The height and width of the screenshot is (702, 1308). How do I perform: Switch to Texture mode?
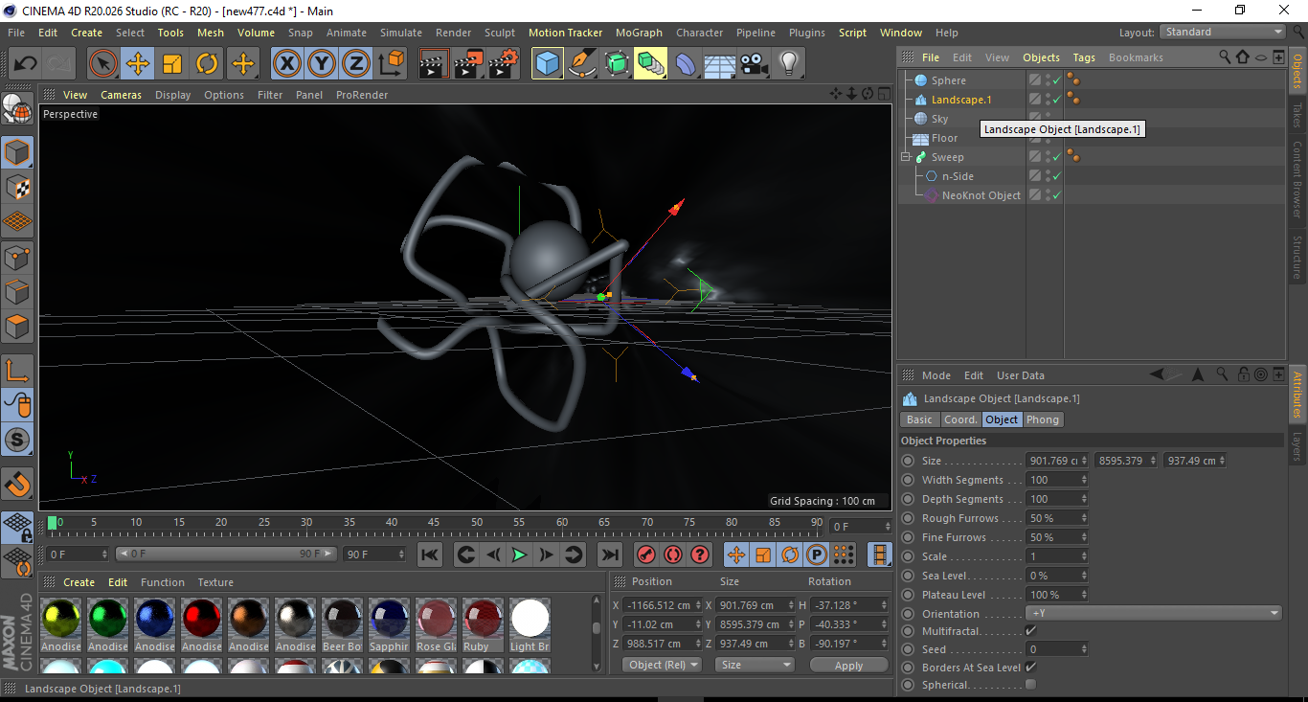(x=17, y=187)
